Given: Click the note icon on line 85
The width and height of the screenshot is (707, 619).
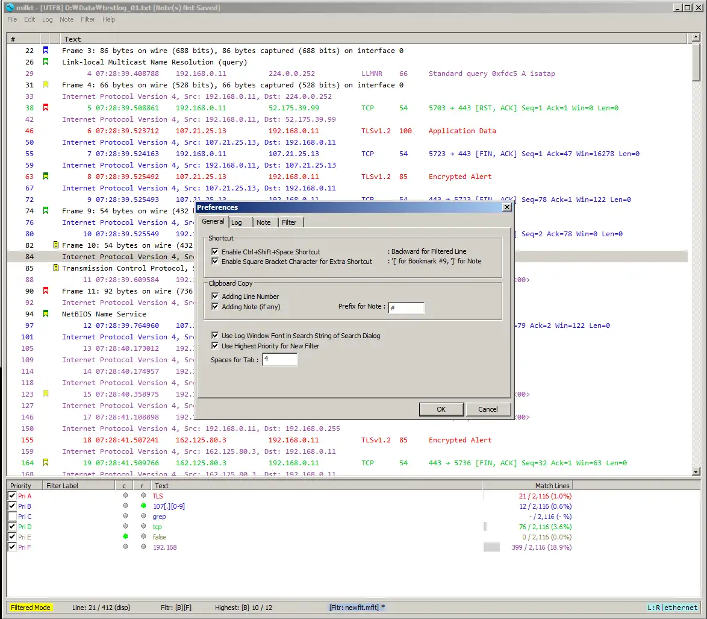Looking at the screenshot, I should pyautogui.click(x=56, y=268).
